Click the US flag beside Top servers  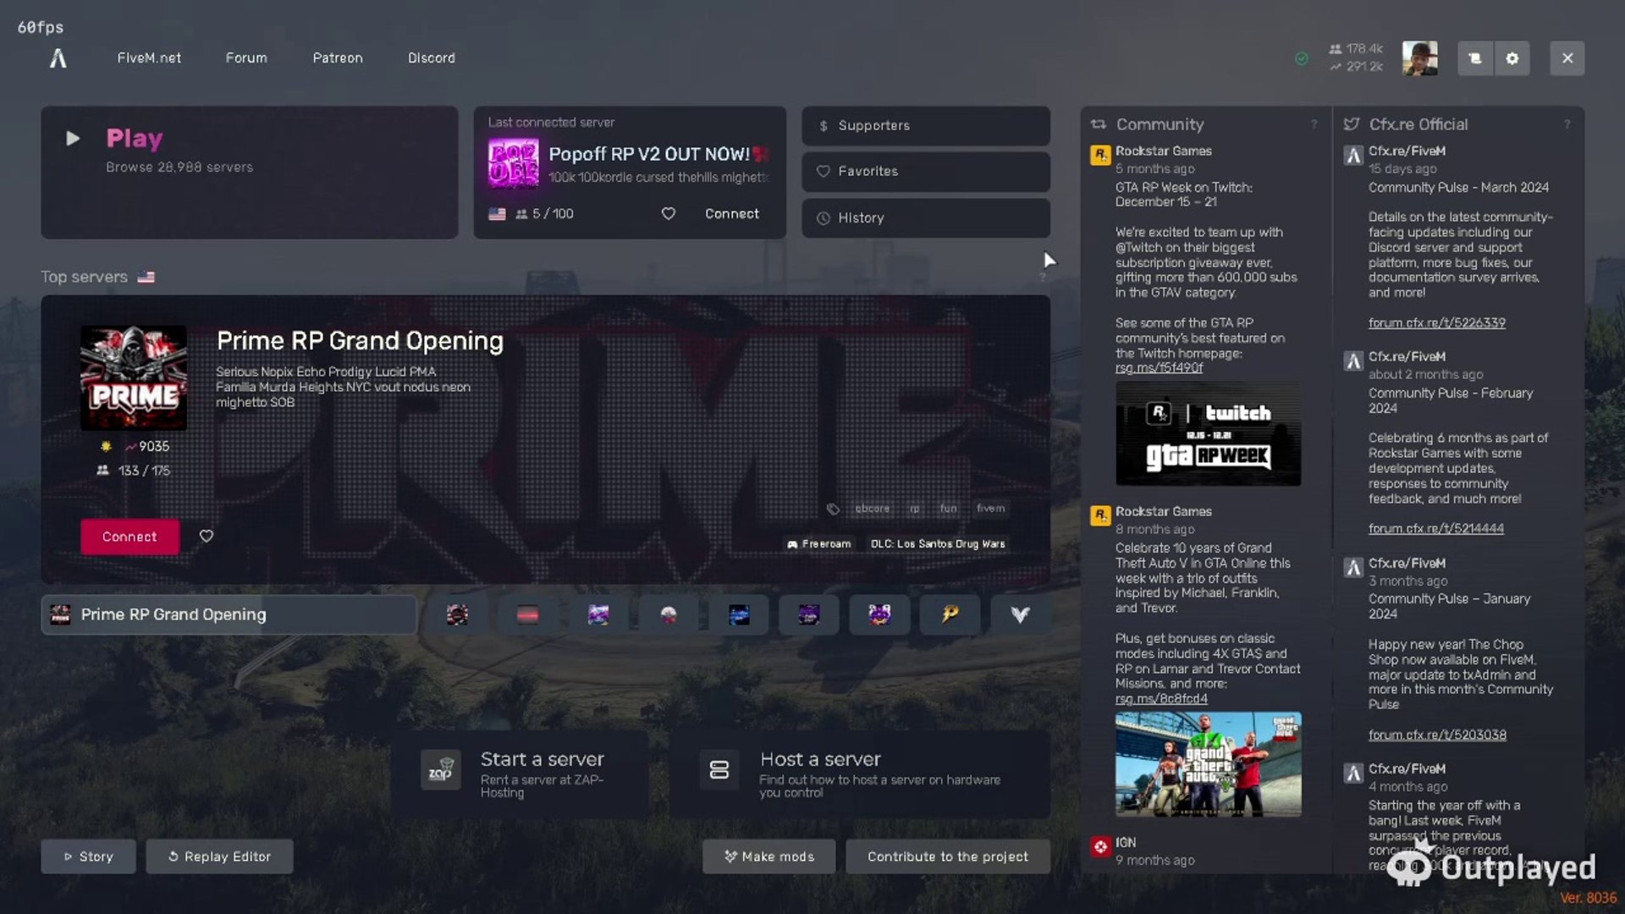click(146, 277)
